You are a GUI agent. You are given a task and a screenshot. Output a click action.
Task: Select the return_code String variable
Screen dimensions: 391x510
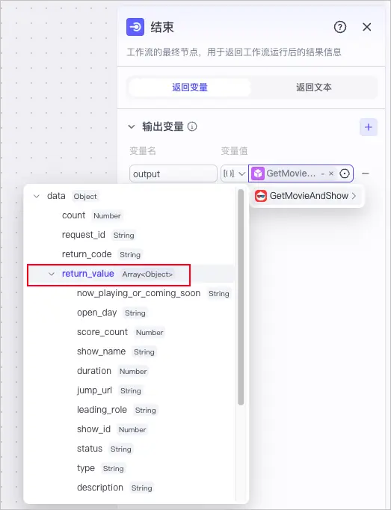point(102,254)
